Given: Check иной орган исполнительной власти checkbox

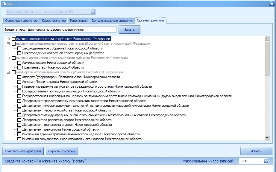Looking at the screenshot, I should pos(13,72).
